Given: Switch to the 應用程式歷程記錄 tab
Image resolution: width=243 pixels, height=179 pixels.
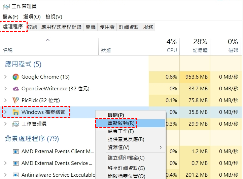Looking at the screenshot, I should pyautogui.click(x=61, y=27).
